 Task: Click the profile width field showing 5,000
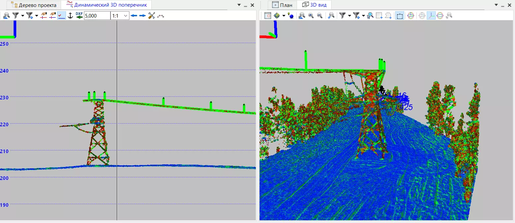click(x=97, y=16)
